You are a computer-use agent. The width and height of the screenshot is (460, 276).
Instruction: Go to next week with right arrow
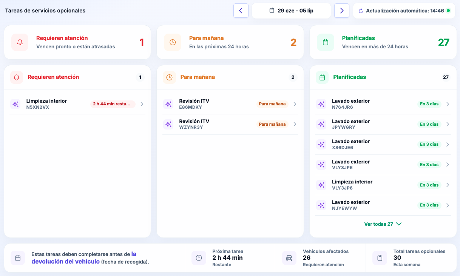click(x=342, y=11)
